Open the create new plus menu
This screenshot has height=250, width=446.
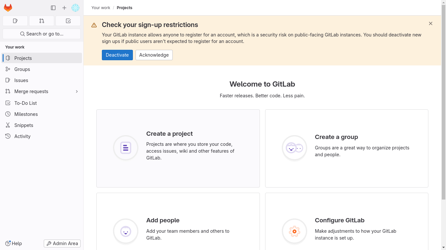point(64,8)
